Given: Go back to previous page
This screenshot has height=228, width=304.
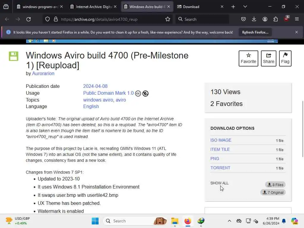Looking at the screenshot, I should pos(7,19).
